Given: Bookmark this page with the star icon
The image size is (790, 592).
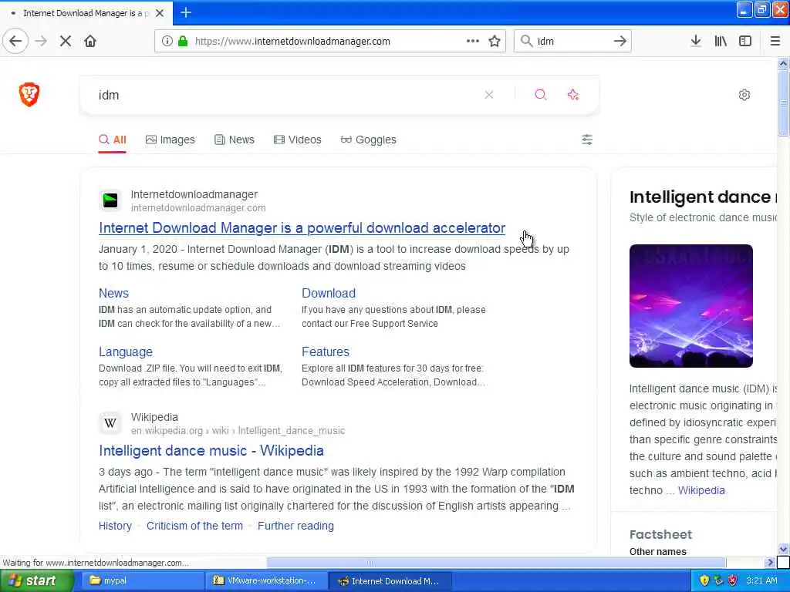Looking at the screenshot, I should point(495,41).
